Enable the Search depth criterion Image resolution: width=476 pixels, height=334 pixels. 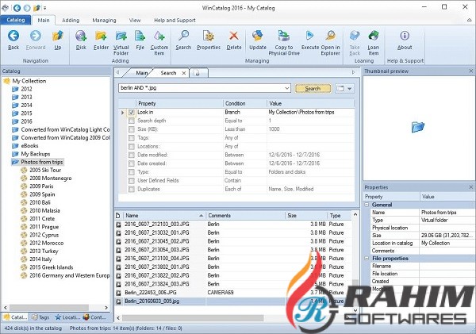click(x=132, y=121)
